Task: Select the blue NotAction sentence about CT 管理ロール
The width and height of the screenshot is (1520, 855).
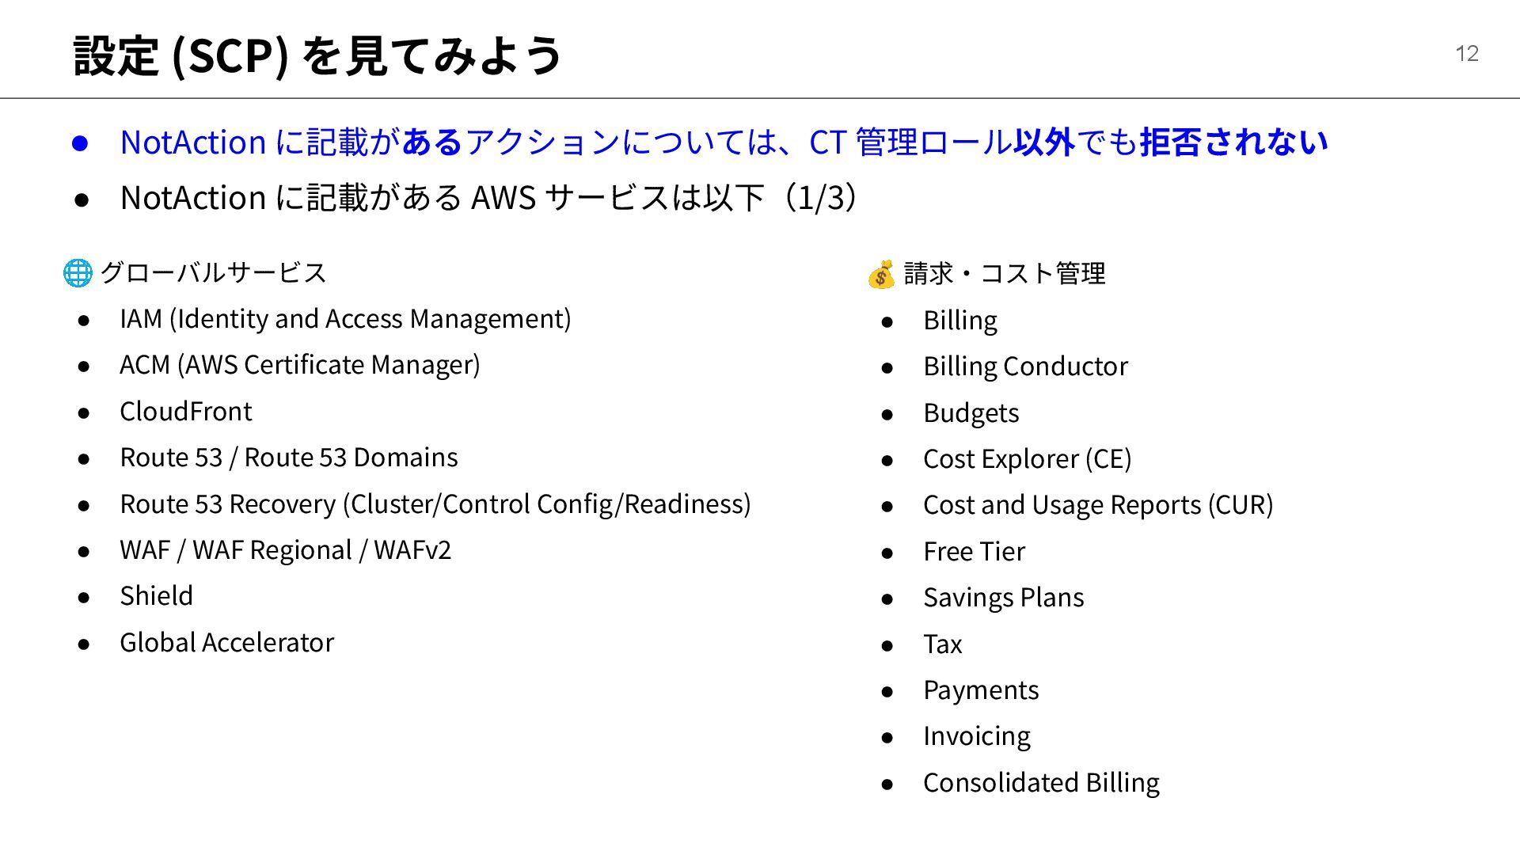Action: (724, 142)
